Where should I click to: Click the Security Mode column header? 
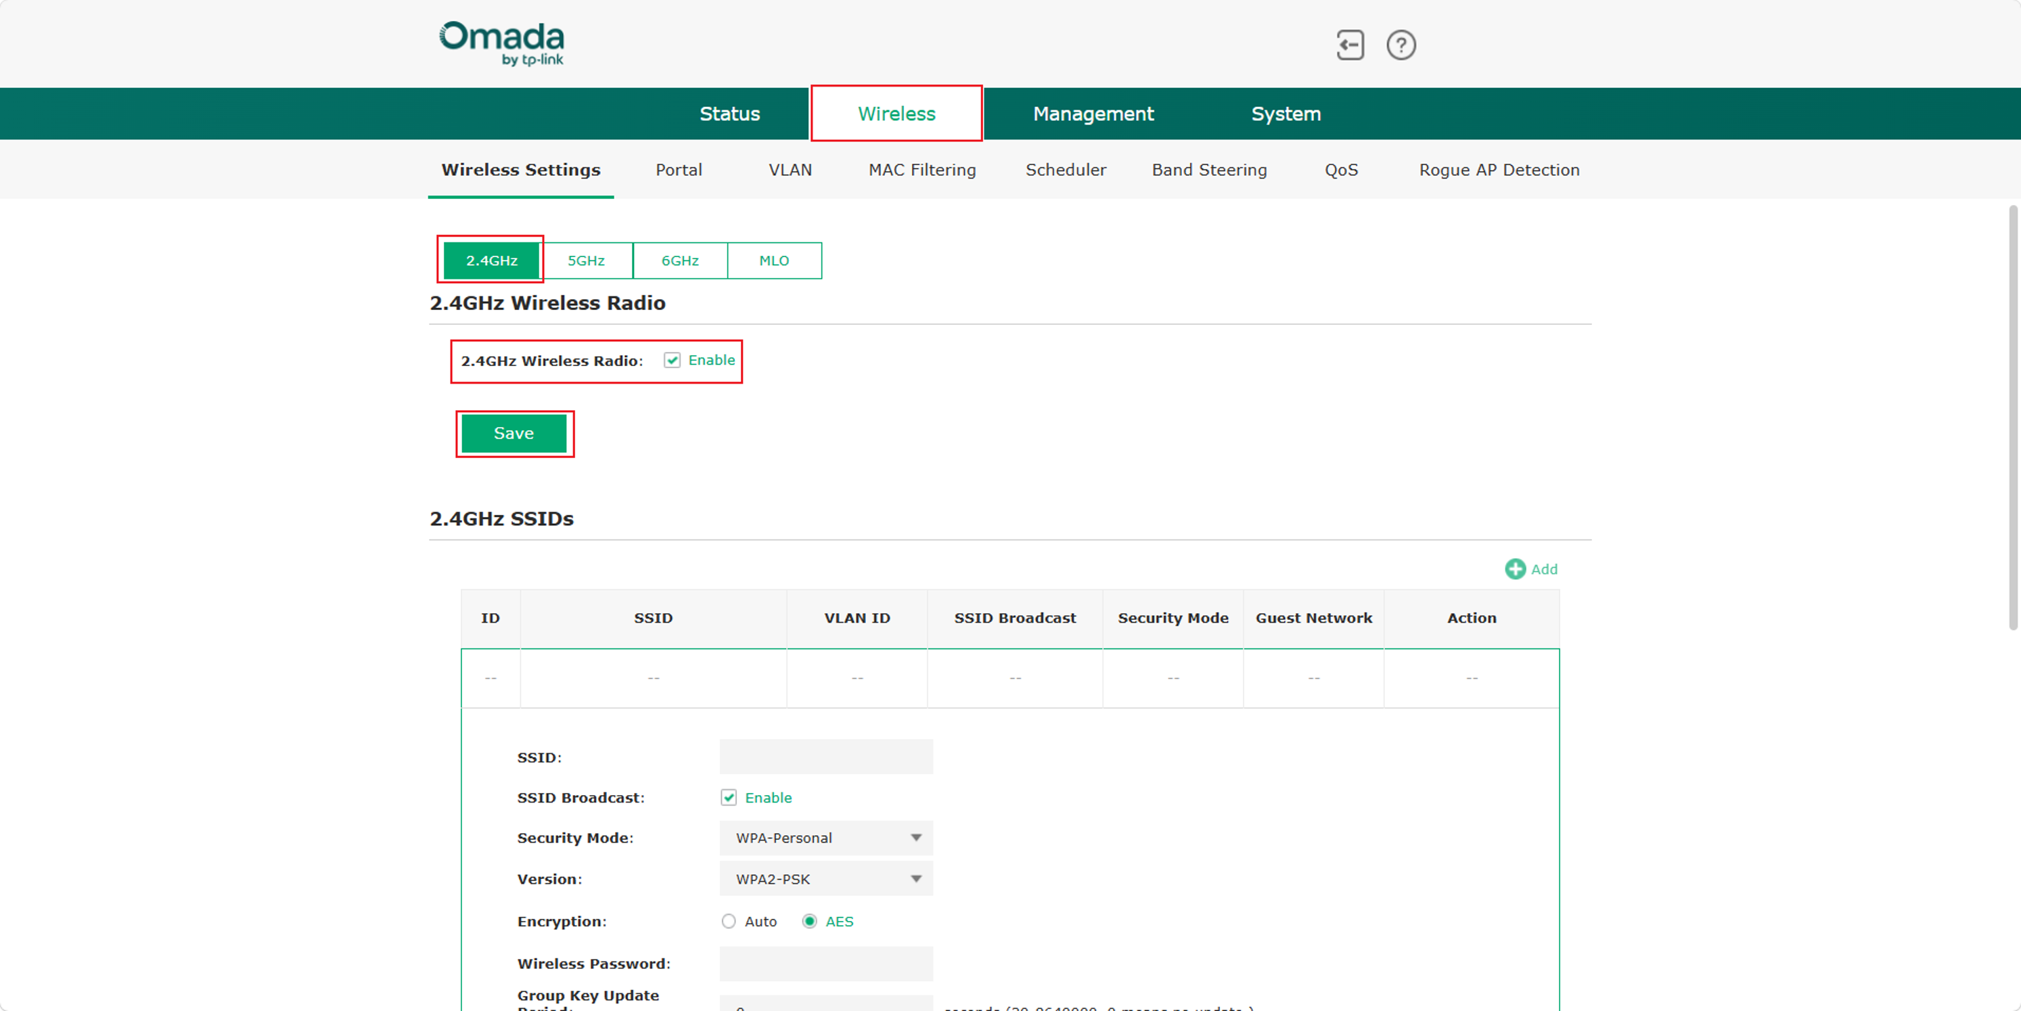tap(1173, 618)
